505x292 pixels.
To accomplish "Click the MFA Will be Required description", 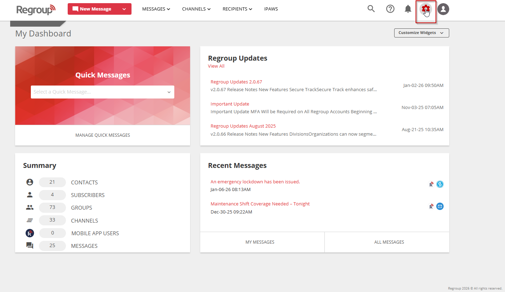I will pos(294,112).
